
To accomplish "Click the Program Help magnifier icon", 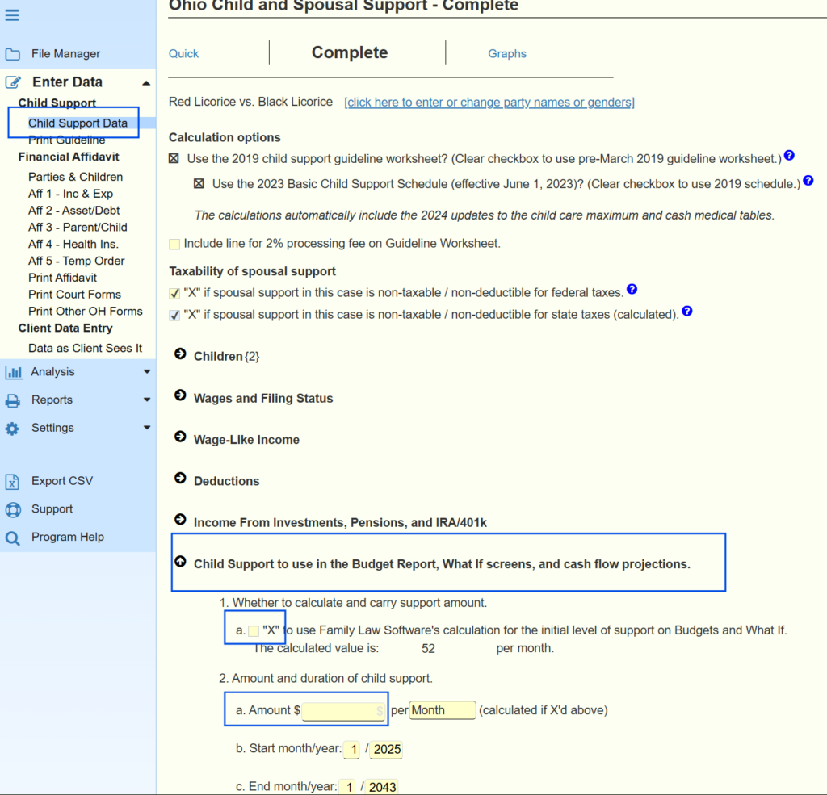I will [x=13, y=538].
